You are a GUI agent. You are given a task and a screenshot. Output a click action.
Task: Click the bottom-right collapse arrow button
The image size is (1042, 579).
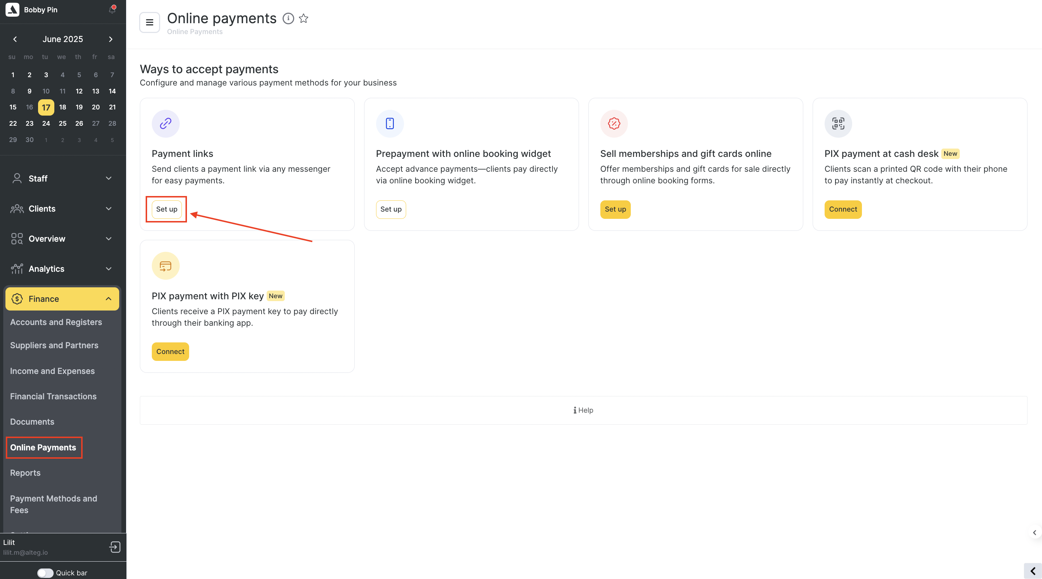[1033, 571]
